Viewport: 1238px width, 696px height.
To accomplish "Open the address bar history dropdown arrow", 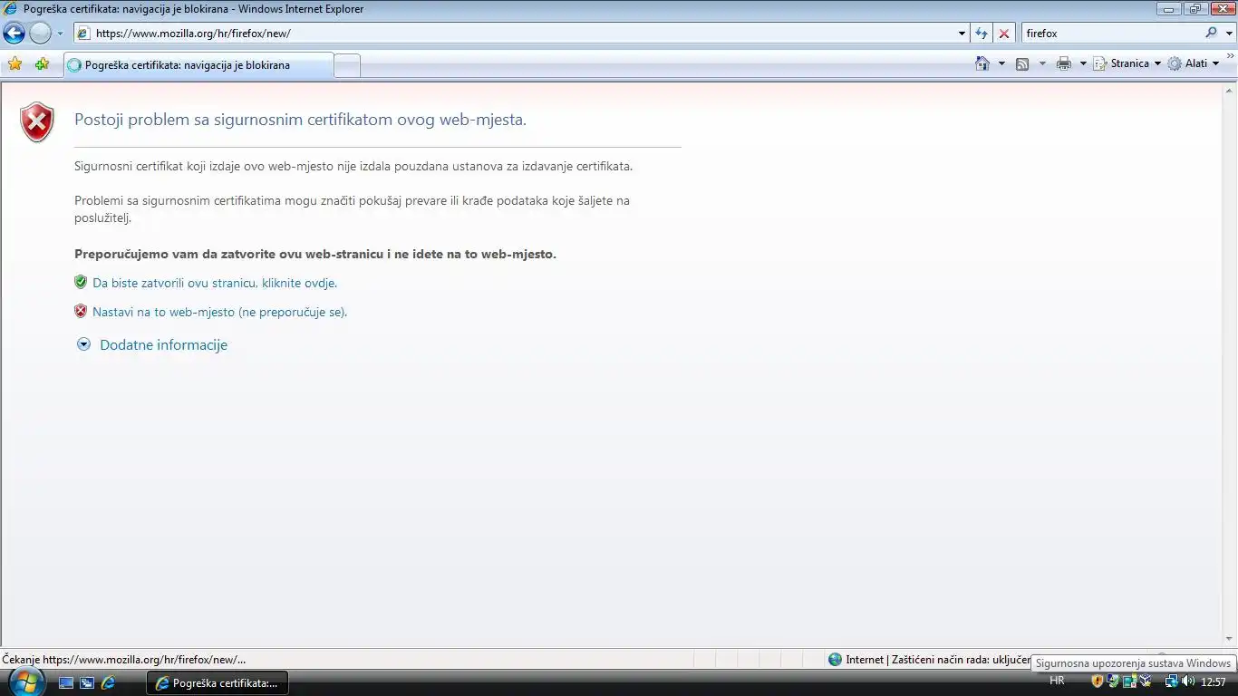I will pyautogui.click(x=962, y=34).
